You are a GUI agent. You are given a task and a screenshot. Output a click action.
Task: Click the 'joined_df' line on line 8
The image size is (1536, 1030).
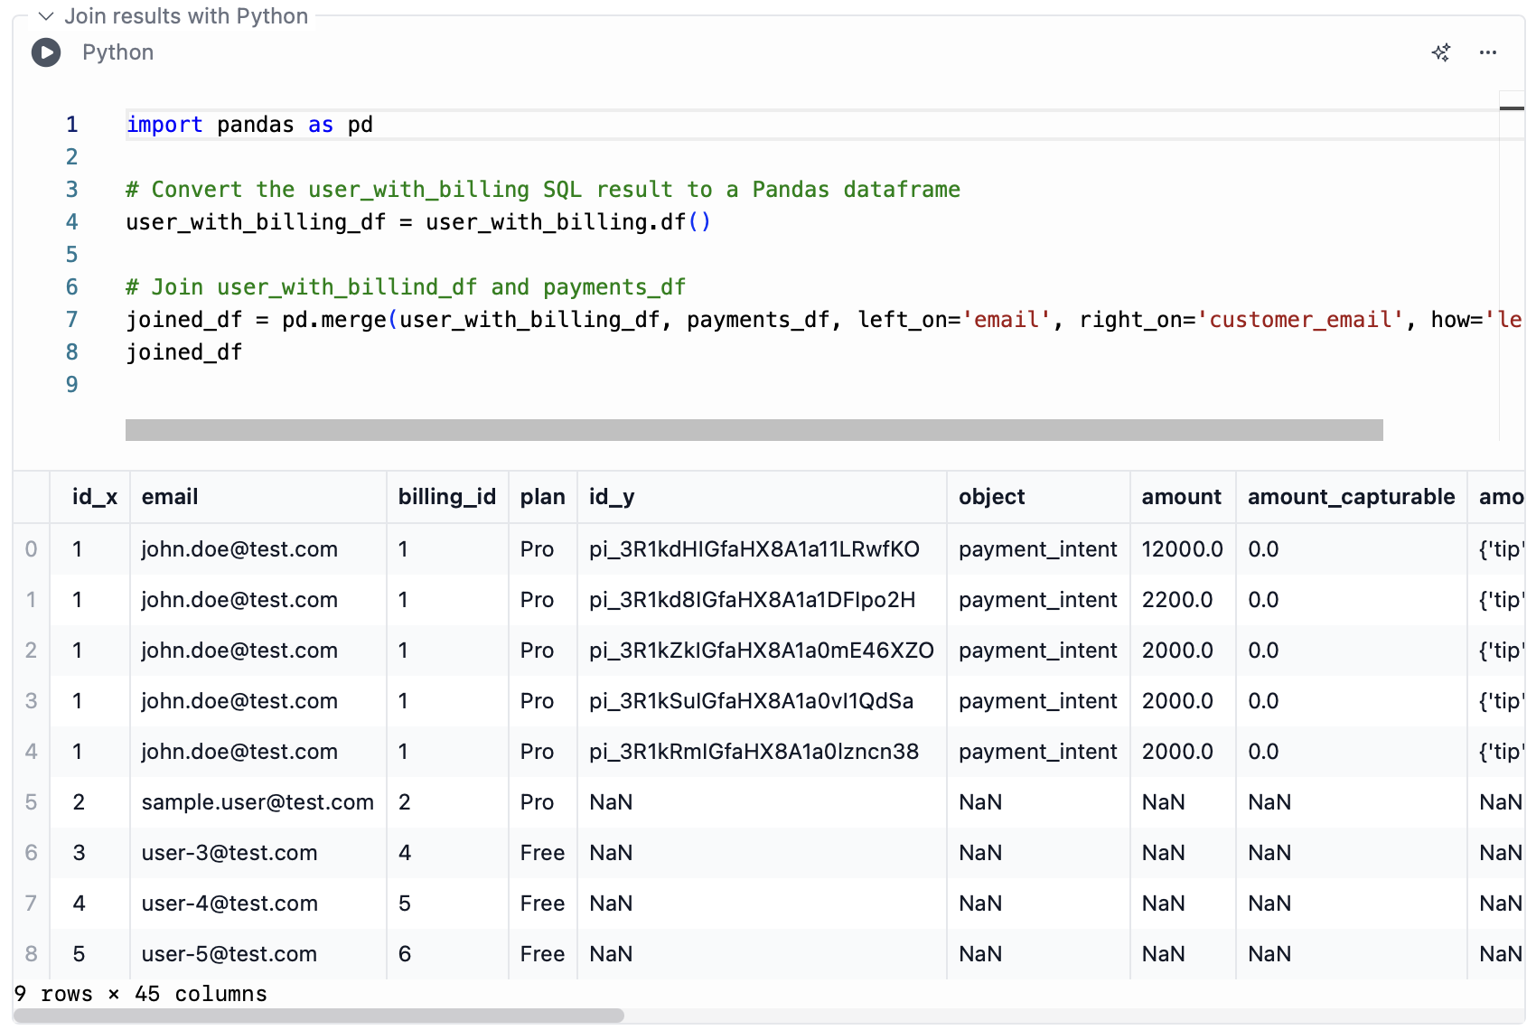(184, 352)
